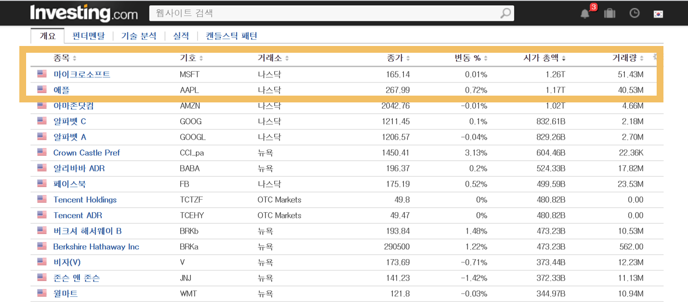
Task: Click the US flag beside 마이크로소프트
Action: click(x=42, y=74)
